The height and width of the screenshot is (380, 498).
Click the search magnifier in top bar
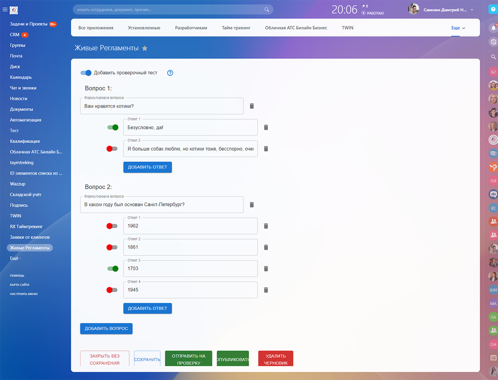click(x=267, y=10)
